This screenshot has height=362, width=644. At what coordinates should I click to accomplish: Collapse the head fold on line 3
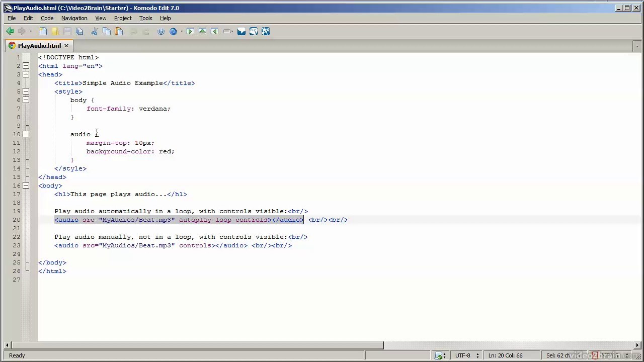coord(26,74)
